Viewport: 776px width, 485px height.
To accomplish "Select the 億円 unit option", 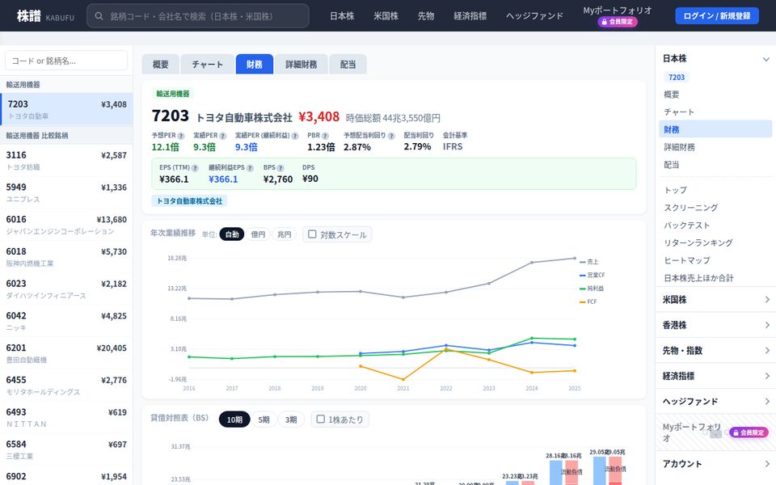I will 258,234.
